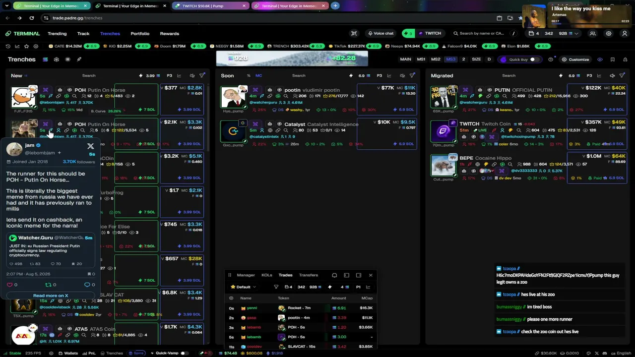Click the rocket icon beside Trenches title

coord(79,59)
